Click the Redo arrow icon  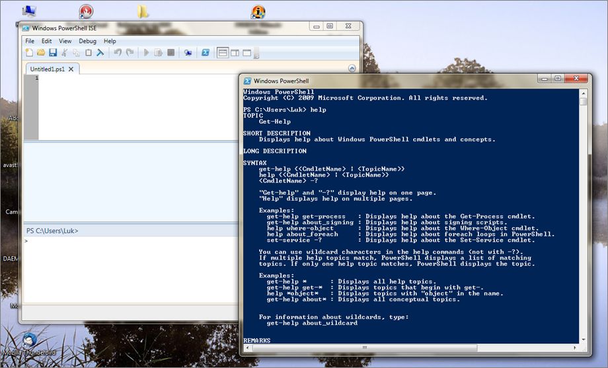(130, 52)
